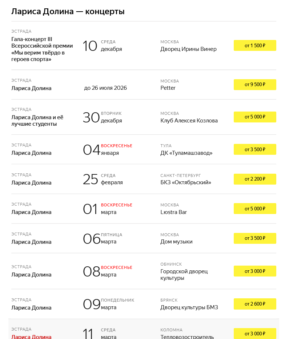Buy tickets for Petter from 9 500 ₽

pos(255,85)
